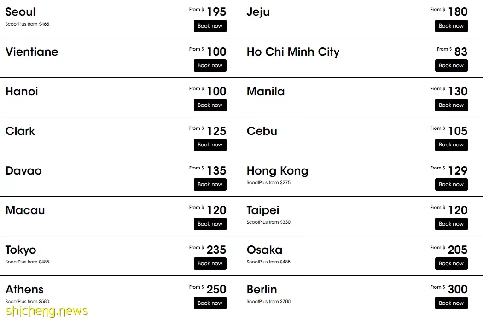Select Book now for Hanoi
The height and width of the screenshot is (320, 483).
coord(210,105)
